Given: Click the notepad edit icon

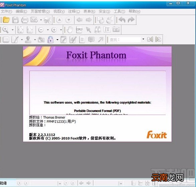Looking at the screenshot, I should [64, 40].
